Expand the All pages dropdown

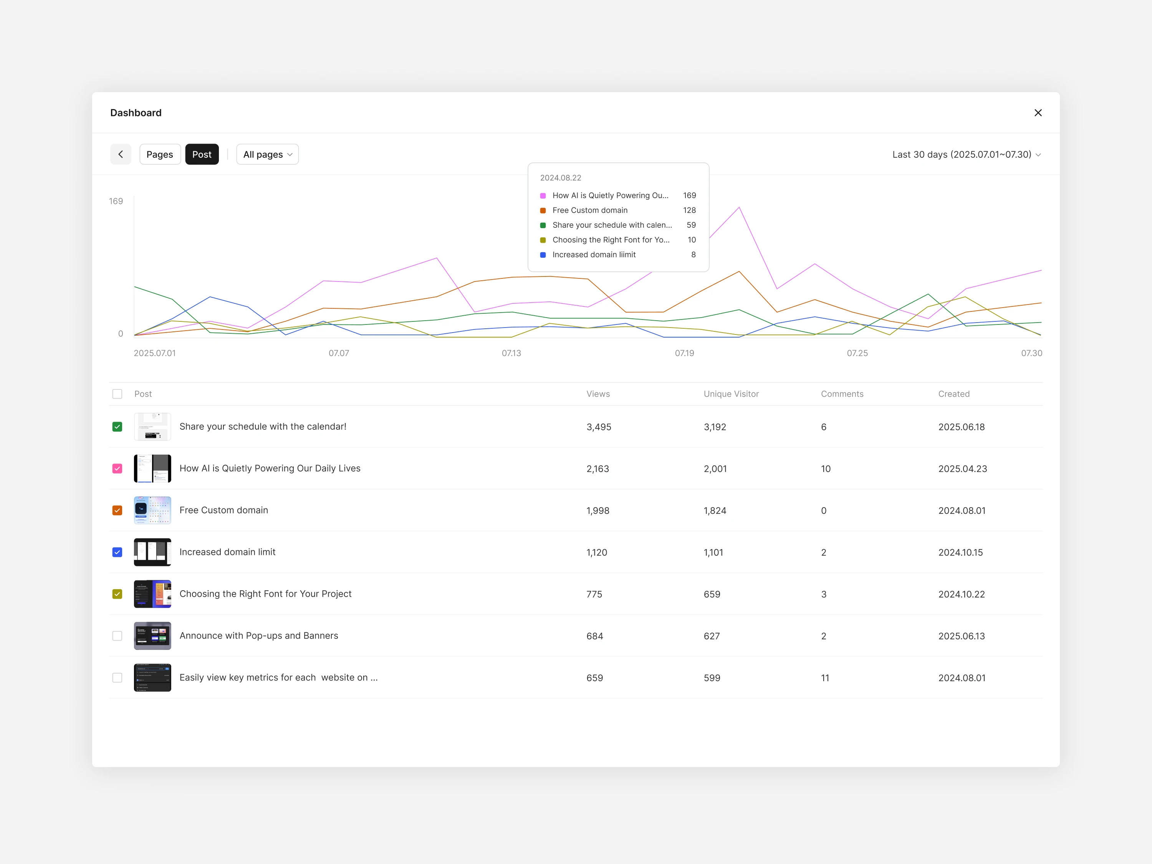coord(267,154)
